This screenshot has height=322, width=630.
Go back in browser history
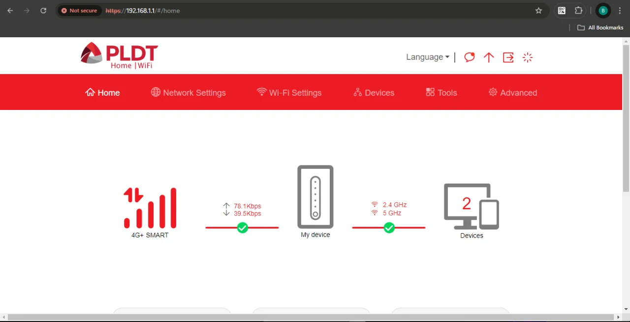point(10,10)
